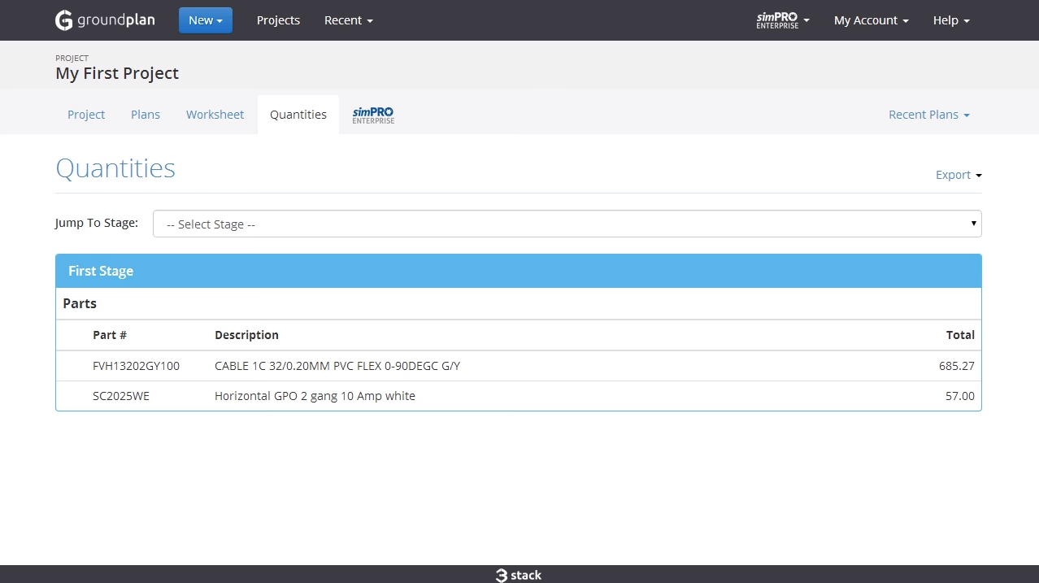Open the Select Stage combo box

tap(567, 224)
